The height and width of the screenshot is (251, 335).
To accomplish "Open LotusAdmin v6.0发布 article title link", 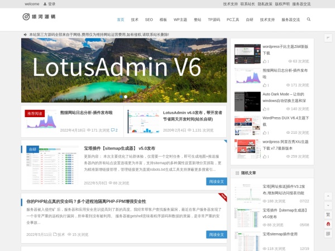I will pos(193,115).
